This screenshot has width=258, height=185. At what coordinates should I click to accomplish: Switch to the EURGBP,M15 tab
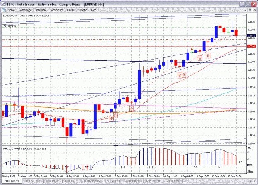point(92,181)
